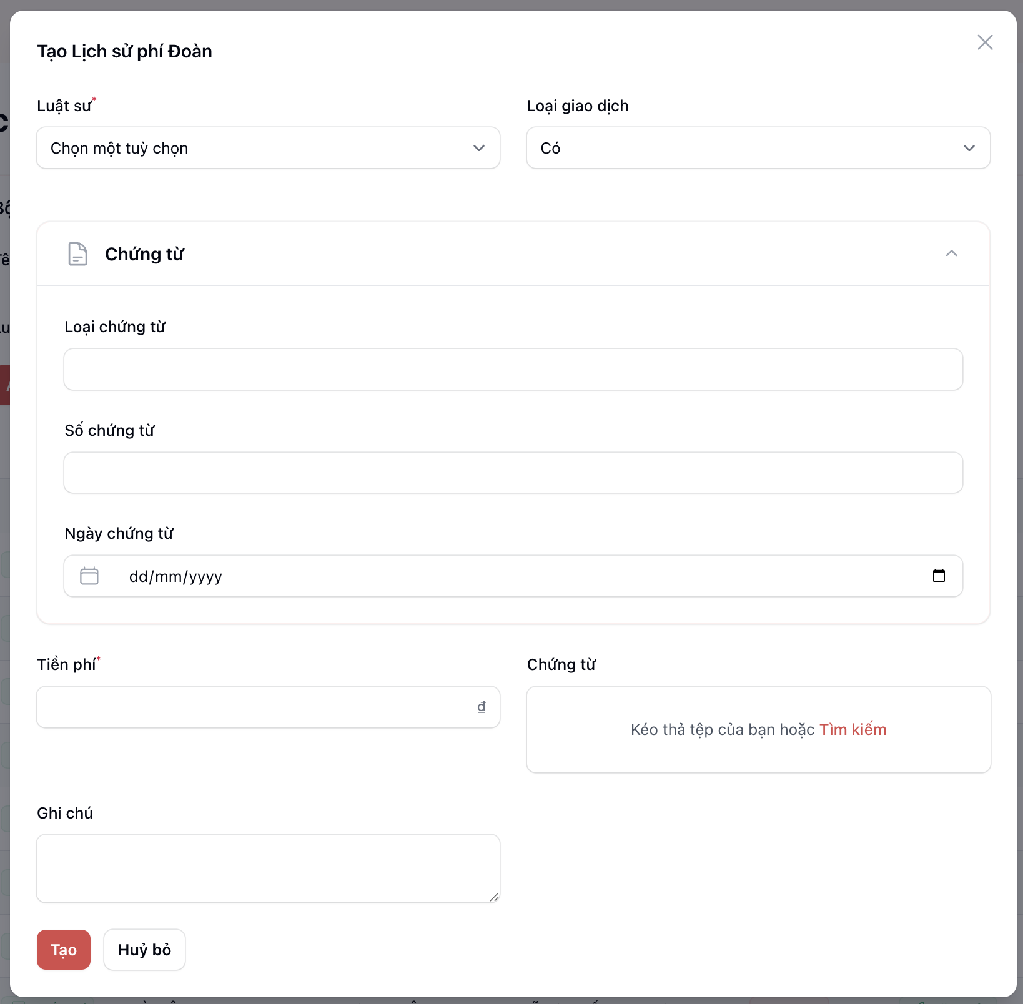Focus the Số chứng từ text field
This screenshot has width=1023, height=1004.
[513, 473]
